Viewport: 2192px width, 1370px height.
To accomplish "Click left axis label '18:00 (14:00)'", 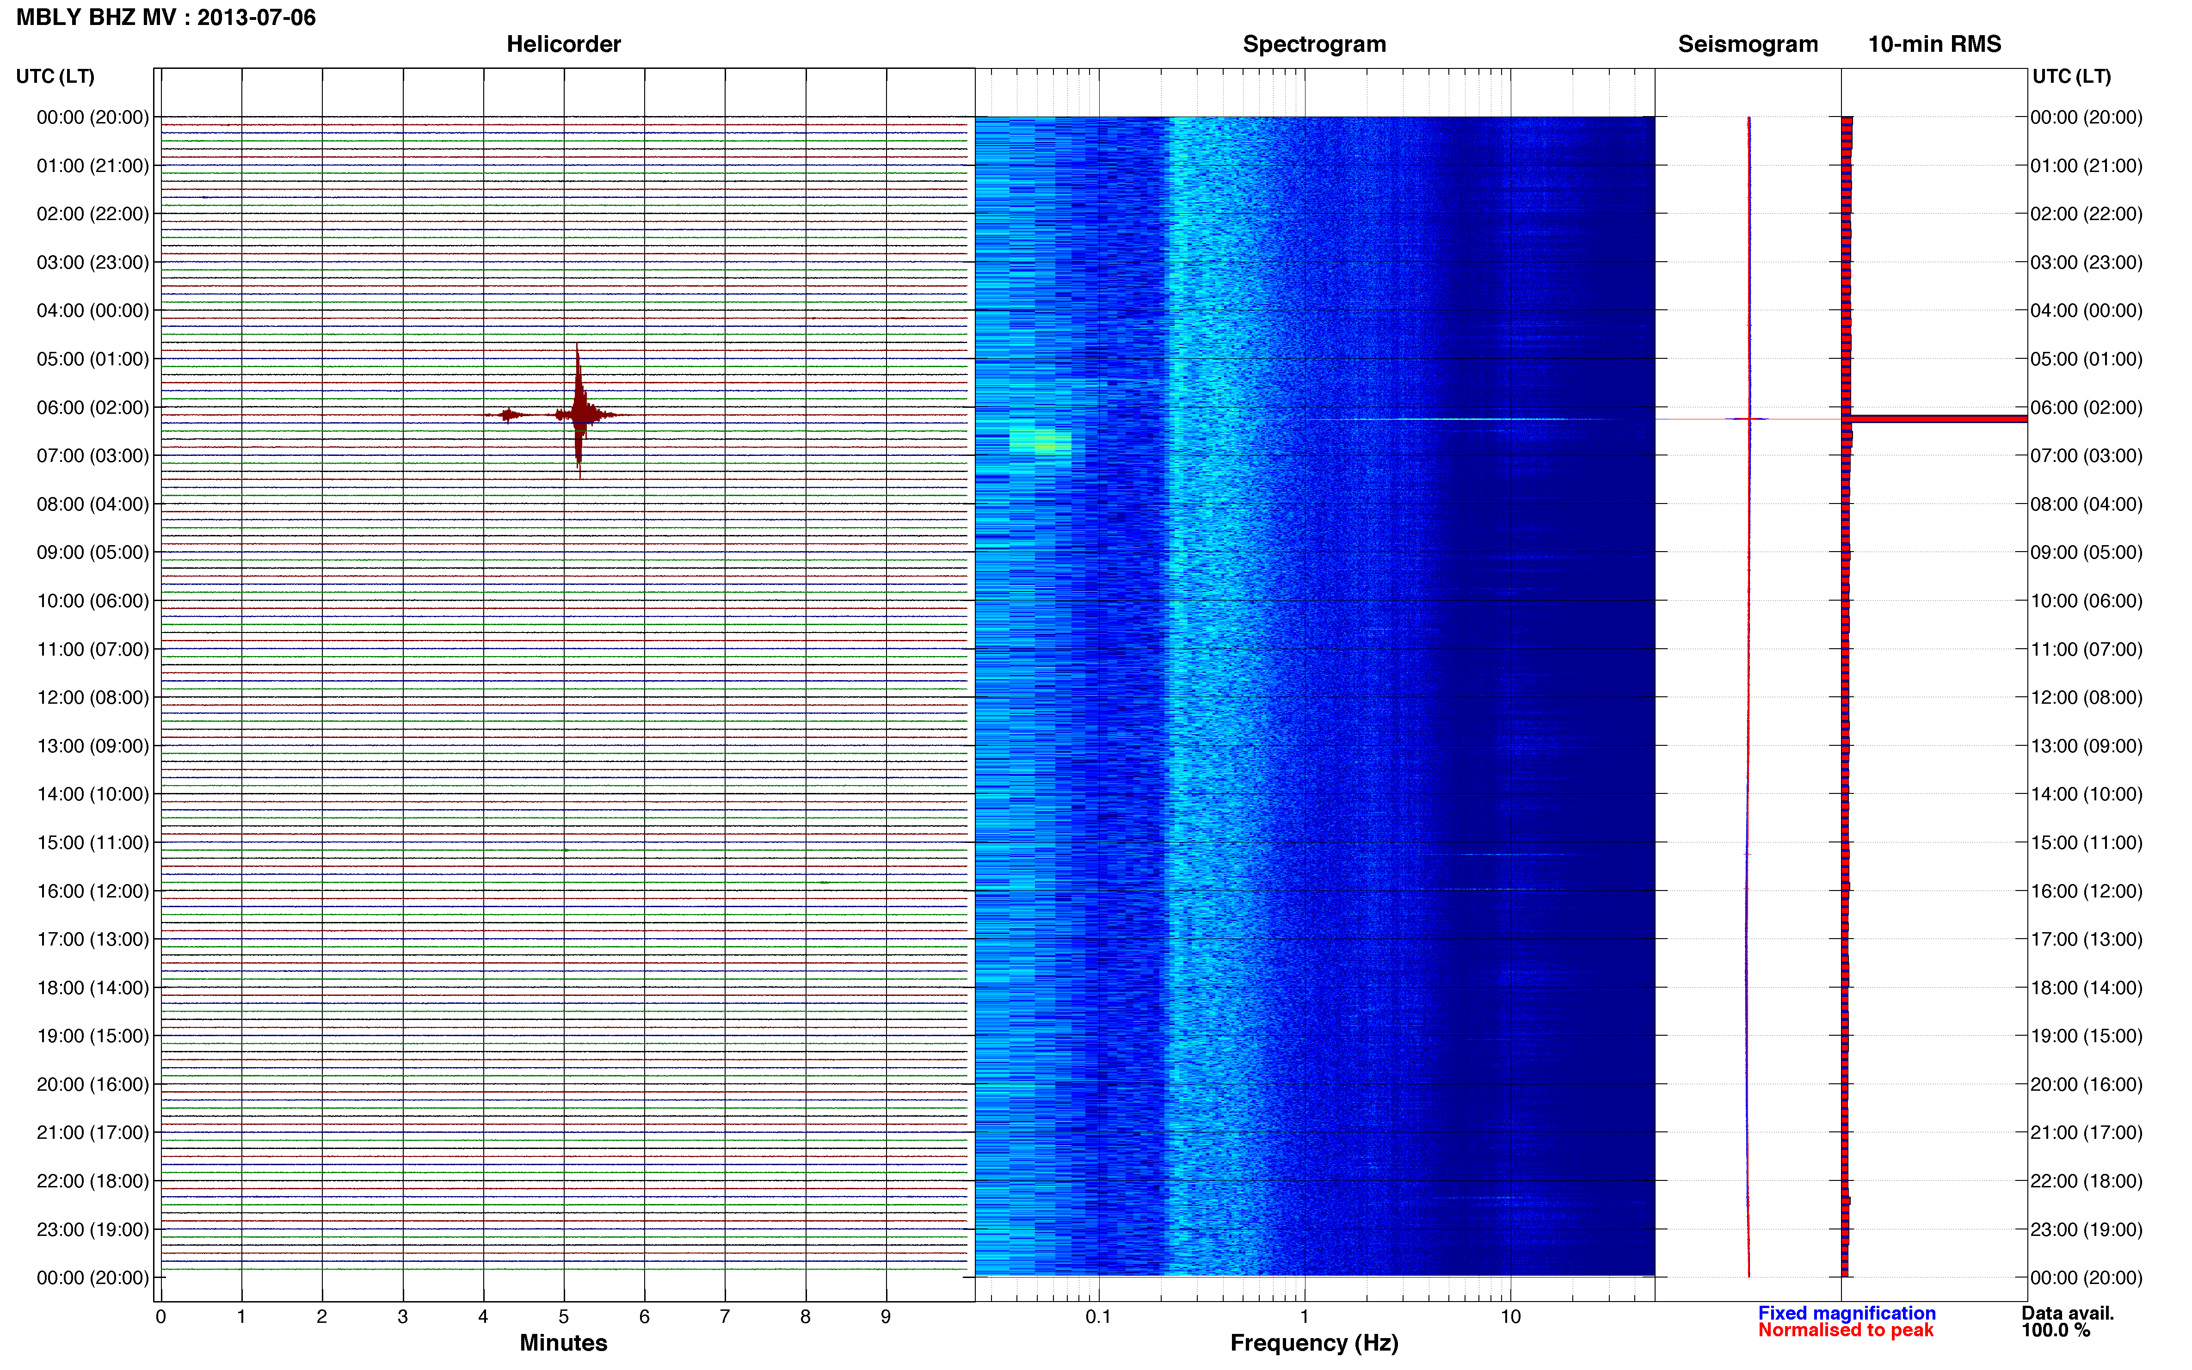I will (x=92, y=988).
